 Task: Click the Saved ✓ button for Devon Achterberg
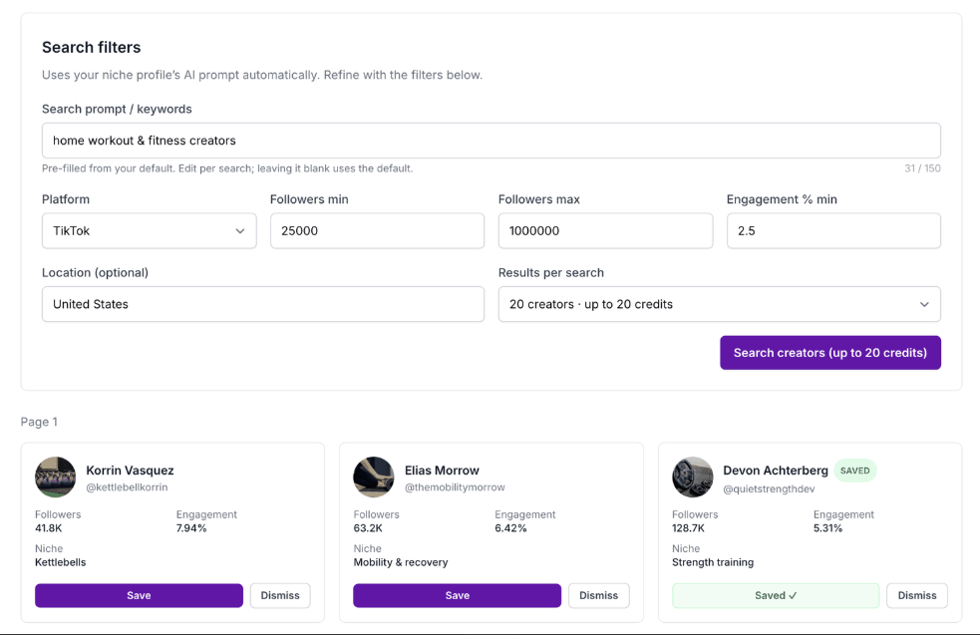pos(776,595)
